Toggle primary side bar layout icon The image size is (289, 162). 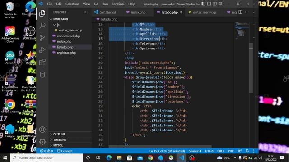click(x=204, y=4)
